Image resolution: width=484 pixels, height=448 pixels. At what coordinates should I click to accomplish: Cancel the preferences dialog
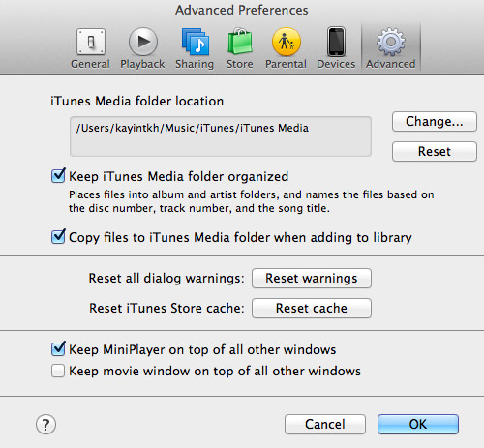[325, 424]
